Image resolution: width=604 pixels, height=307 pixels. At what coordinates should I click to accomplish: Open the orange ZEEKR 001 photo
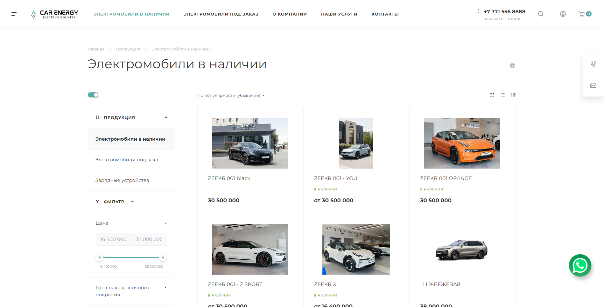(462, 143)
